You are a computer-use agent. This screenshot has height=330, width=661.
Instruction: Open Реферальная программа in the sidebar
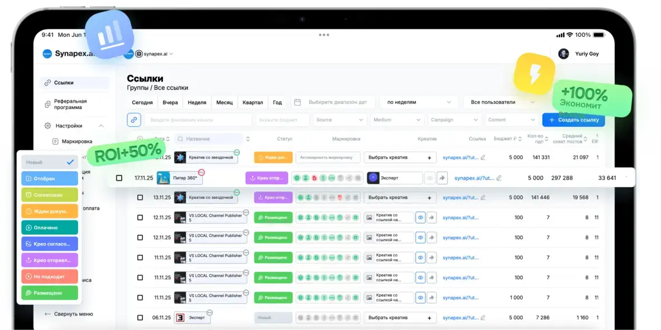pyautogui.click(x=70, y=104)
